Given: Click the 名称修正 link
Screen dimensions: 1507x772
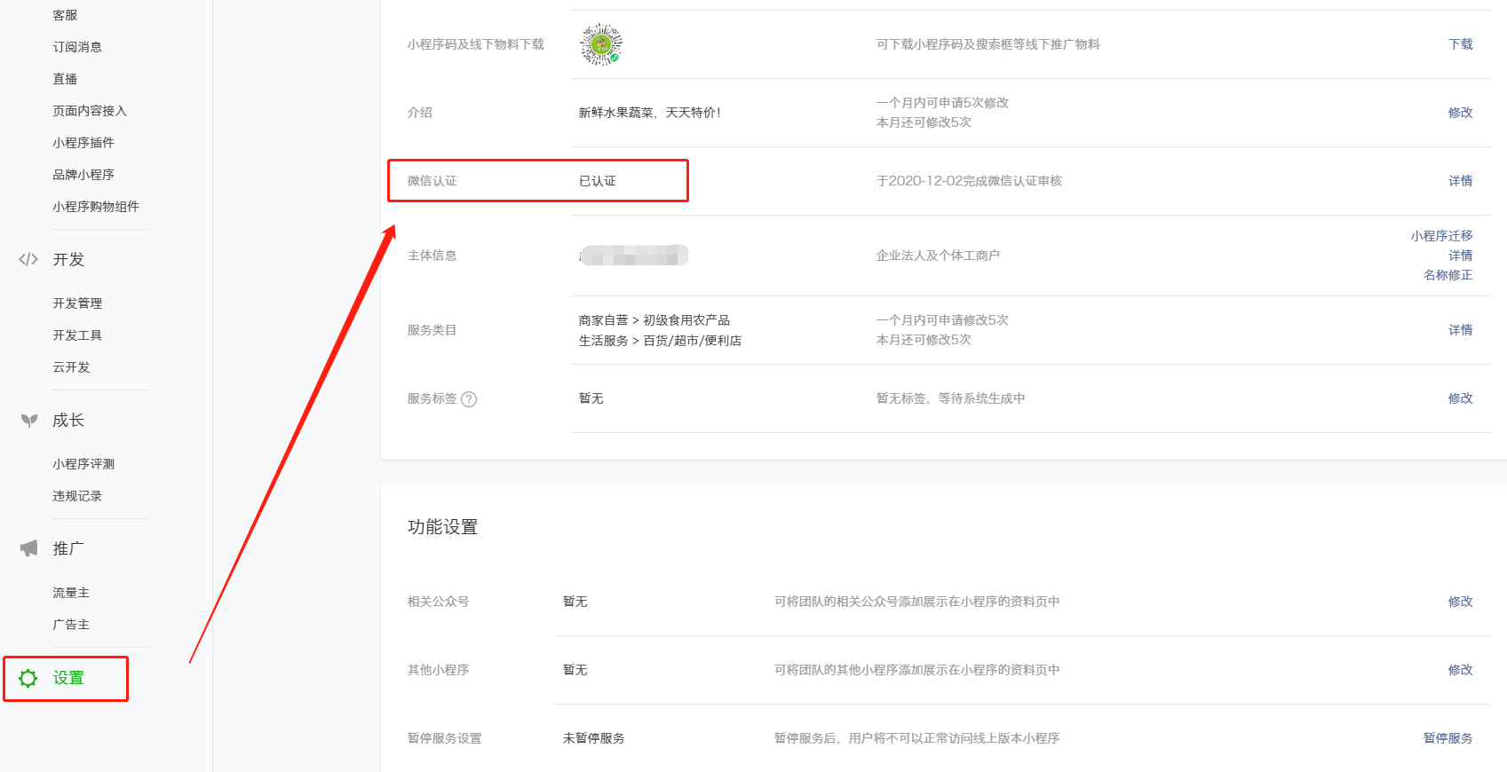Looking at the screenshot, I should tap(1448, 275).
